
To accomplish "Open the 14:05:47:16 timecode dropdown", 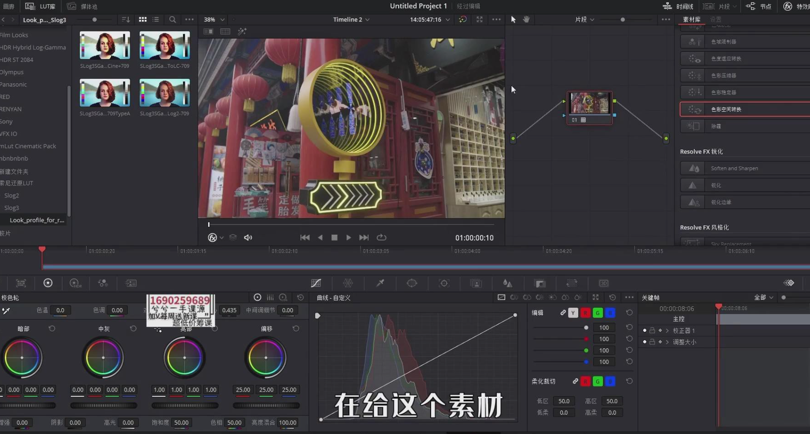I will [430, 19].
